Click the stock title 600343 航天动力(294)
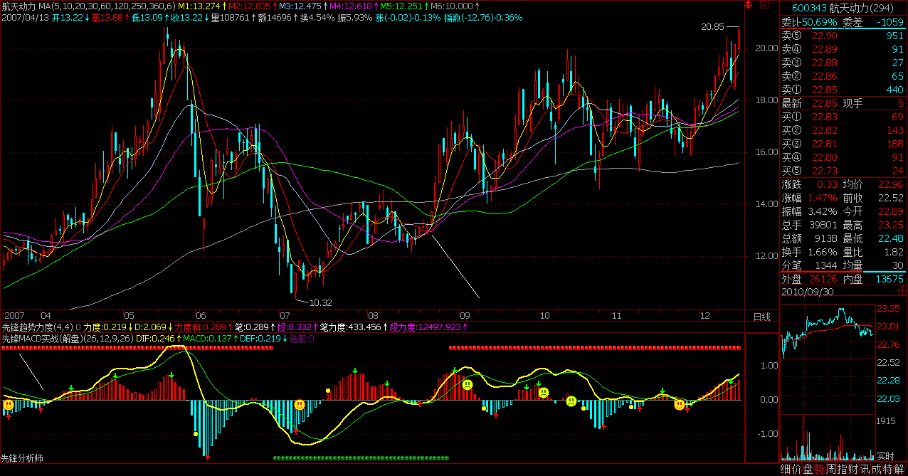The width and height of the screenshot is (908, 476). [843, 7]
